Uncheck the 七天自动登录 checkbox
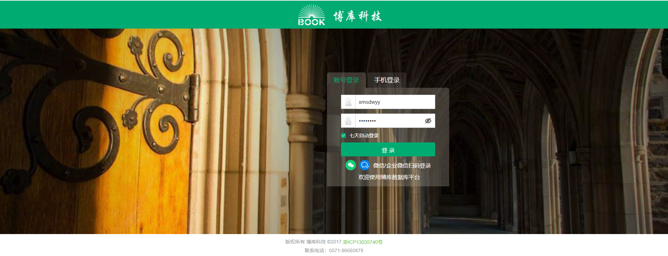This screenshot has height=256, width=668. 343,135
